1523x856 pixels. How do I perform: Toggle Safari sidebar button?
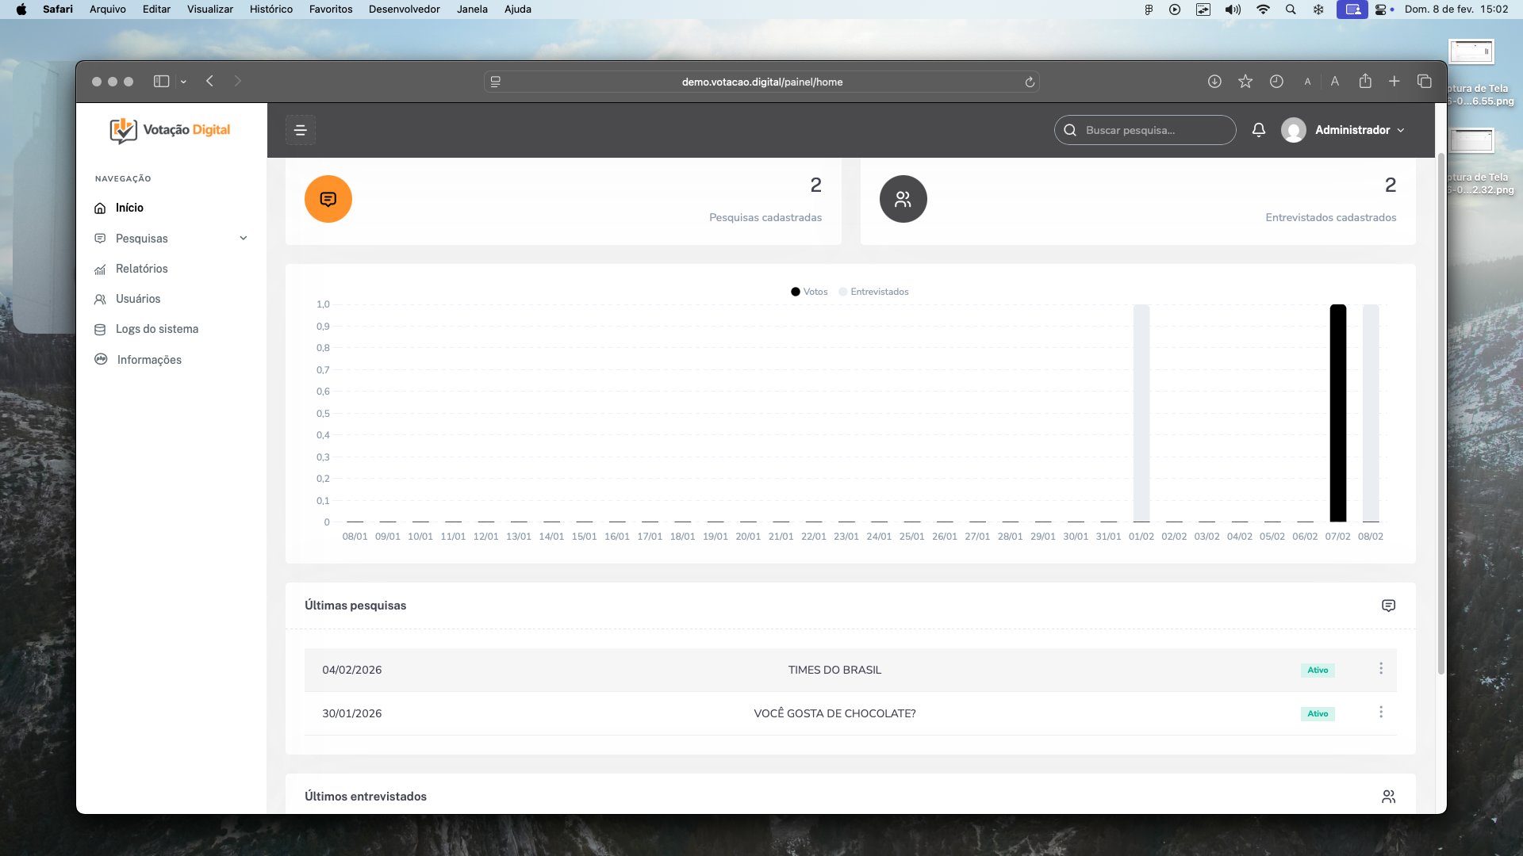pos(161,82)
